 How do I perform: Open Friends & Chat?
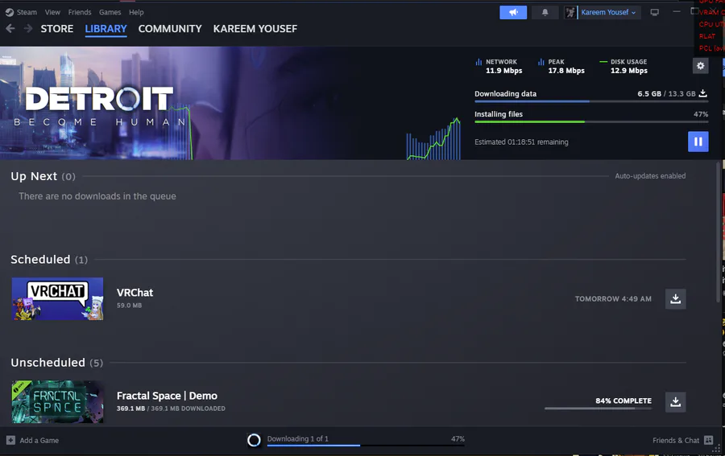[x=676, y=440]
